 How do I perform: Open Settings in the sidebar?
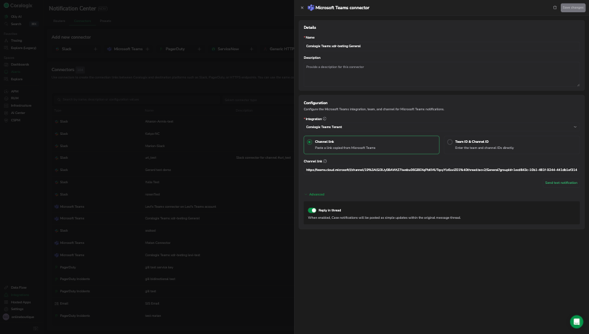point(17,309)
